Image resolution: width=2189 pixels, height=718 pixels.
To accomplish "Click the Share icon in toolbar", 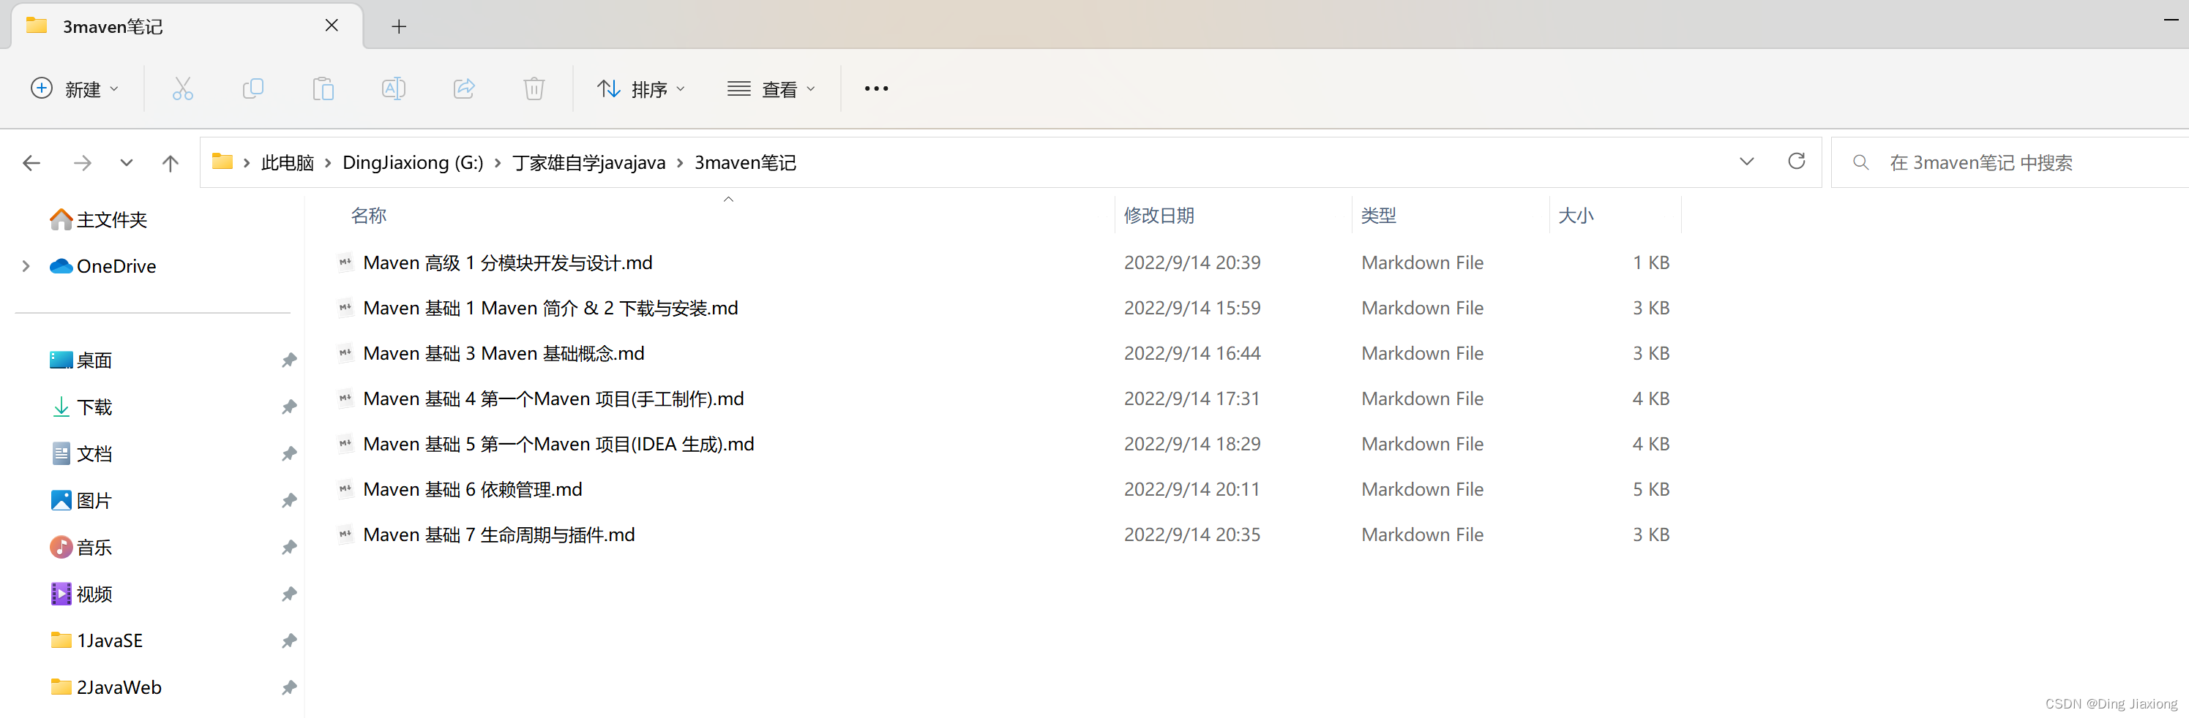I will 464,88.
